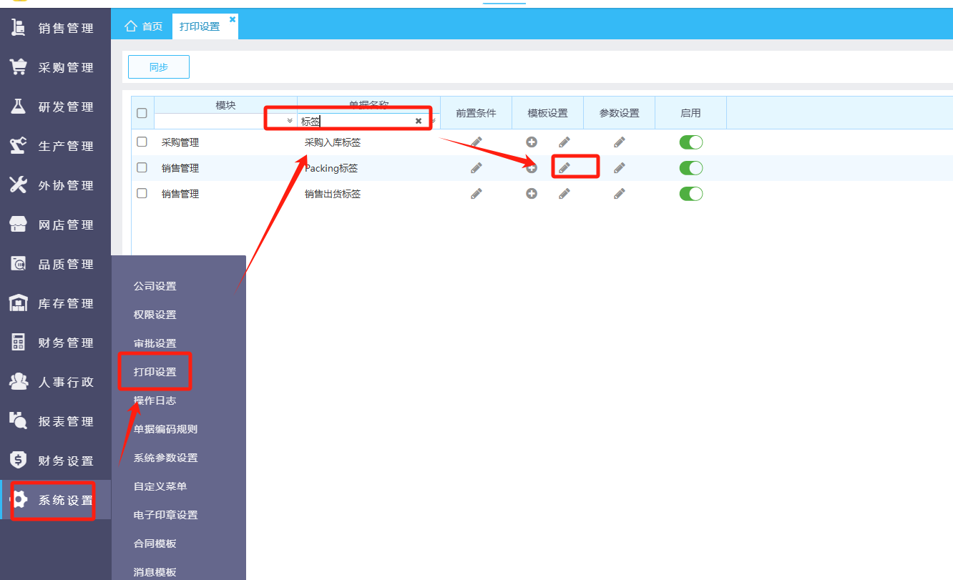This screenshot has width=953, height=580.
Task: Open 前置条件 editor for 销售出货标签
Action: (x=476, y=194)
